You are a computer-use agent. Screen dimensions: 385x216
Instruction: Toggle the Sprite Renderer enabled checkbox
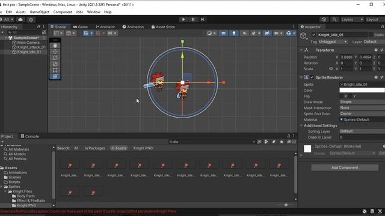pos(312,77)
